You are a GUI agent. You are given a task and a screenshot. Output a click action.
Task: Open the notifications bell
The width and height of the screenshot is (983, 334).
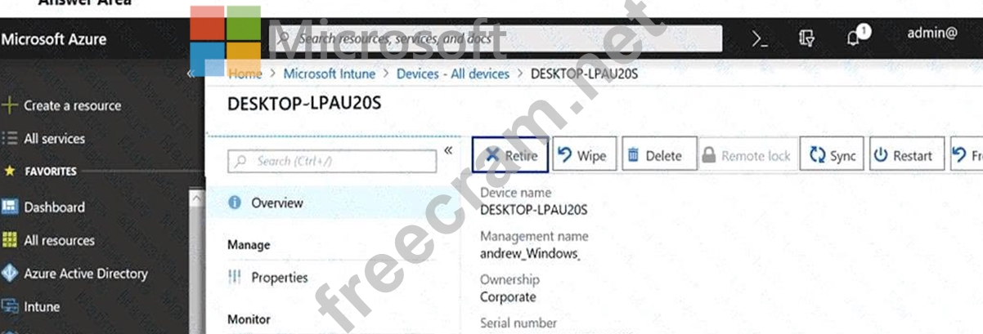tap(855, 38)
